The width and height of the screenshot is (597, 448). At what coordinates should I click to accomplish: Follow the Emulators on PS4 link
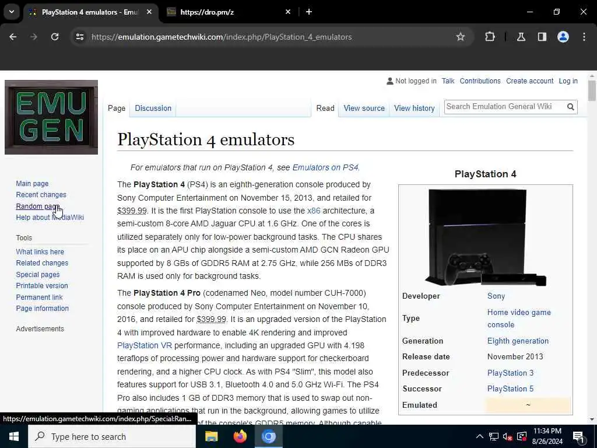click(325, 167)
